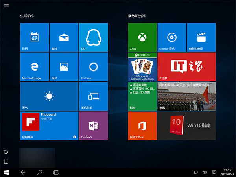
Task: Open the IT之家 red tile
Action: (x=186, y=67)
